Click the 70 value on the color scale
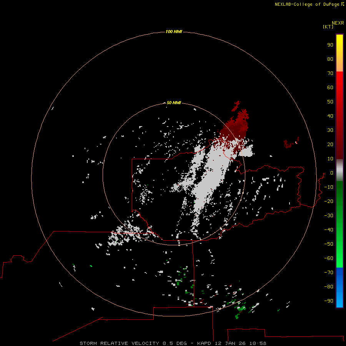Image resolution: width=346 pixels, height=346 pixels. coord(330,73)
